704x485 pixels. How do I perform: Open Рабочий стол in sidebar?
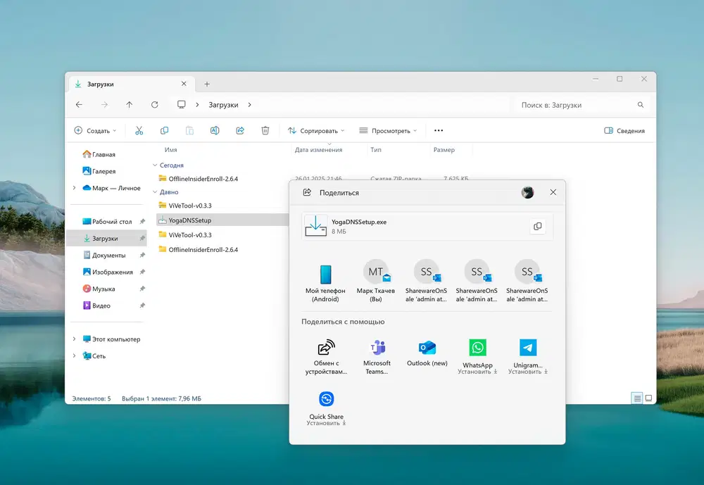point(107,222)
